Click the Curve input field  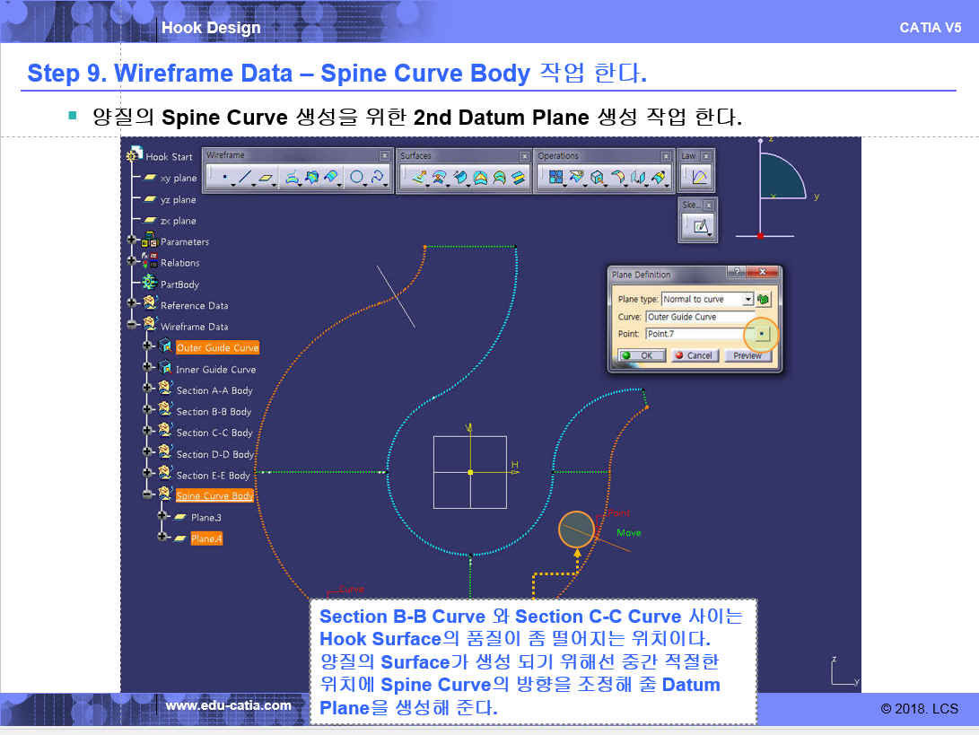[698, 317]
